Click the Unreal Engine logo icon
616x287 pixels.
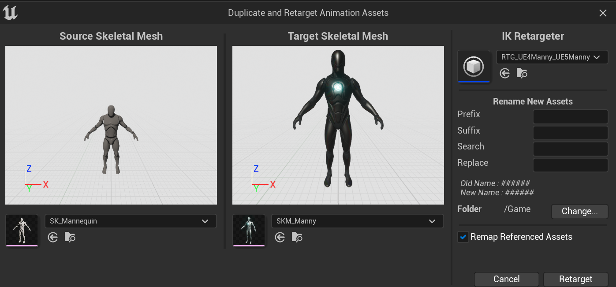(10, 12)
